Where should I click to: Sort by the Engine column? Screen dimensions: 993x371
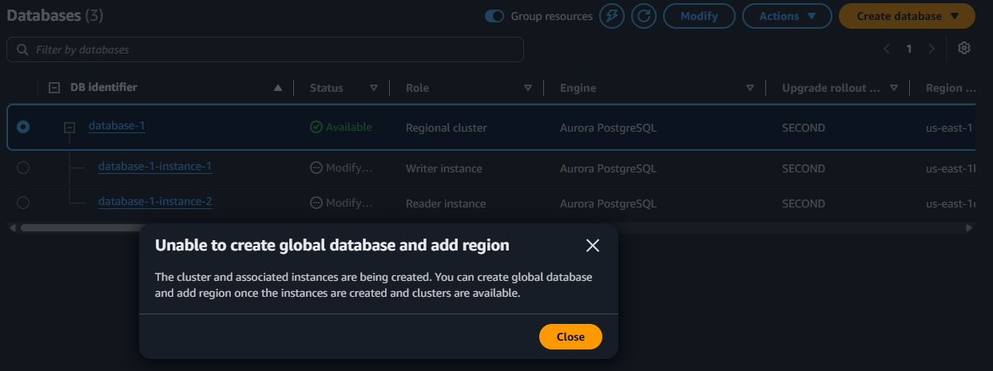coord(750,88)
